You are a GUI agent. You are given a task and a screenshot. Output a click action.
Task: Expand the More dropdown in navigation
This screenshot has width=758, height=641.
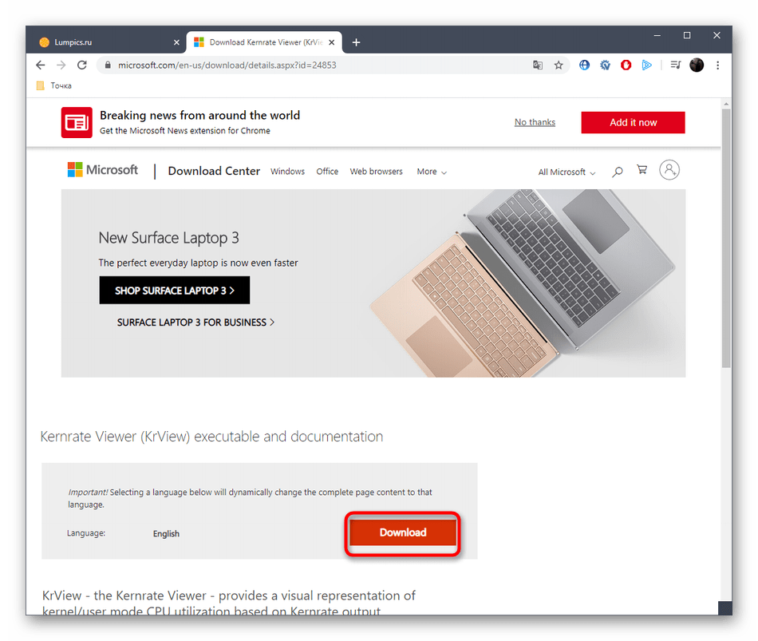(432, 172)
